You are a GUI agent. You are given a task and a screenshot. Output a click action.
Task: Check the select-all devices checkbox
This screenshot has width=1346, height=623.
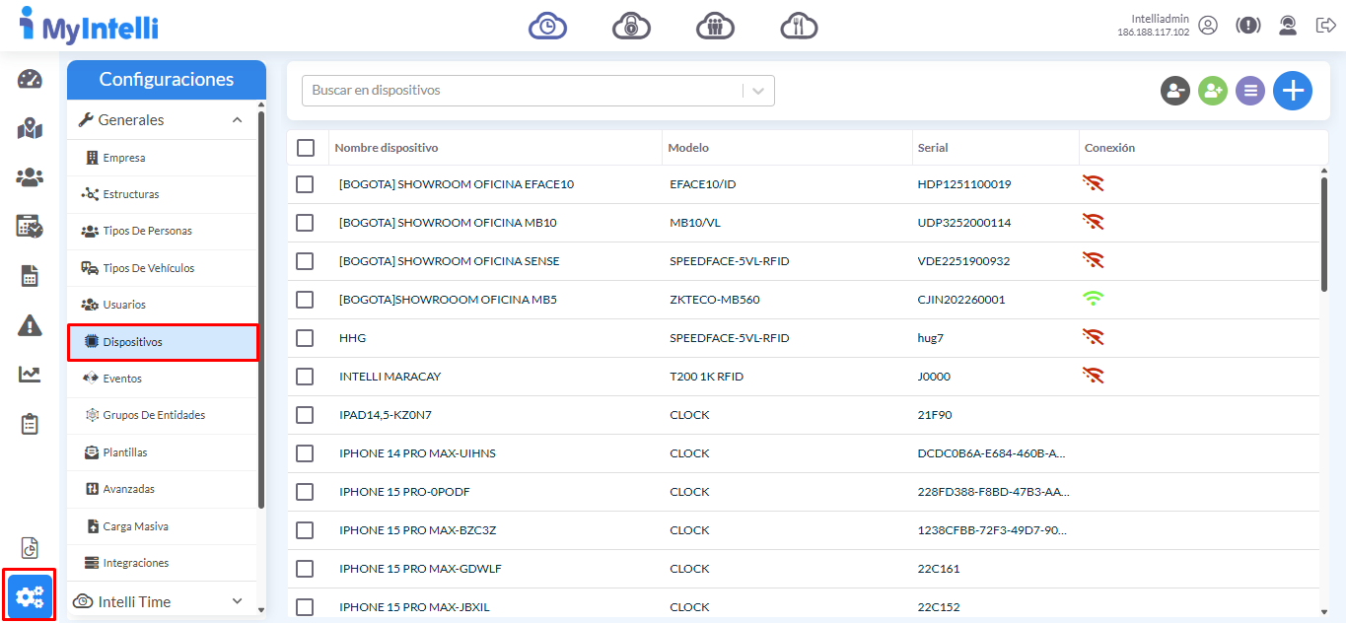(x=306, y=148)
